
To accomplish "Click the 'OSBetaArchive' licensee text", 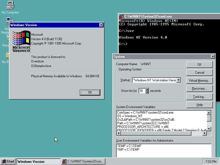I will [x=41, y=66].
